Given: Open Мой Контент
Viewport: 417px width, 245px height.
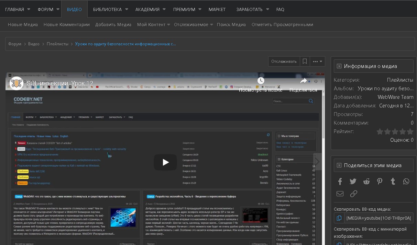Looking at the screenshot, I should tap(151, 25).
